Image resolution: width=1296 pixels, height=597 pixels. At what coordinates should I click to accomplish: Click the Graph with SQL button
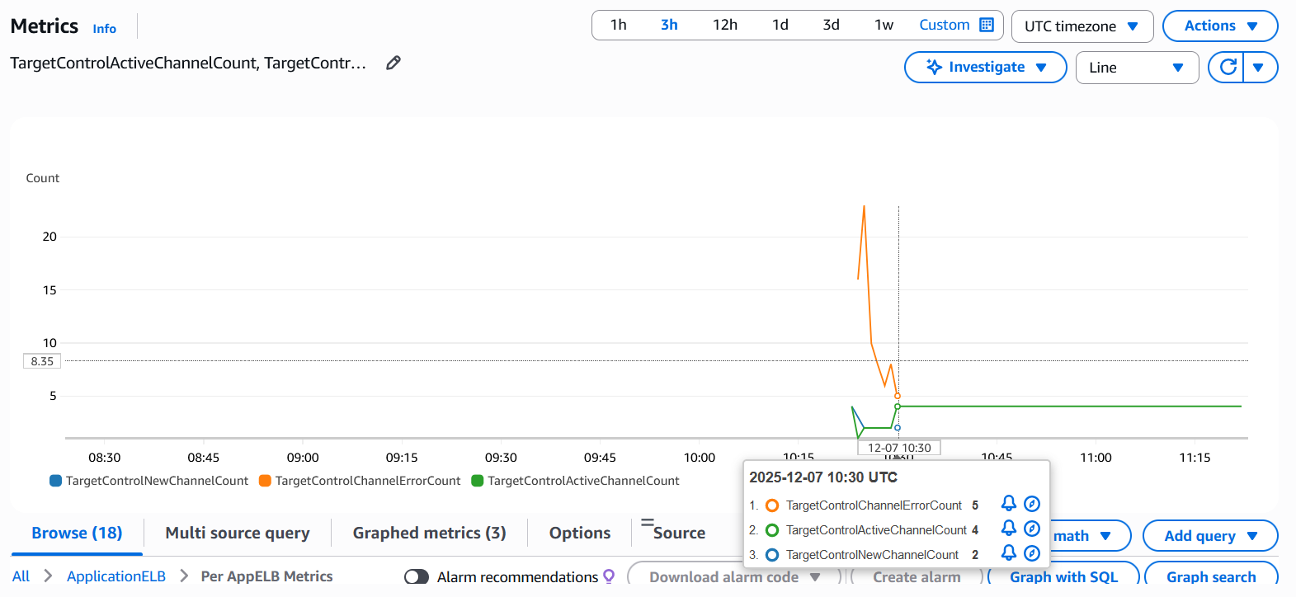pyautogui.click(x=1063, y=576)
